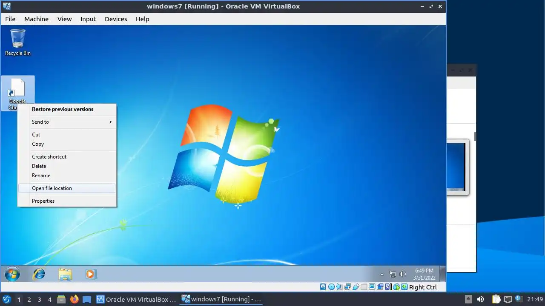Click the Windows network tray icon
The width and height of the screenshot is (545, 306).
pyautogui.click(x=392, y=274)
